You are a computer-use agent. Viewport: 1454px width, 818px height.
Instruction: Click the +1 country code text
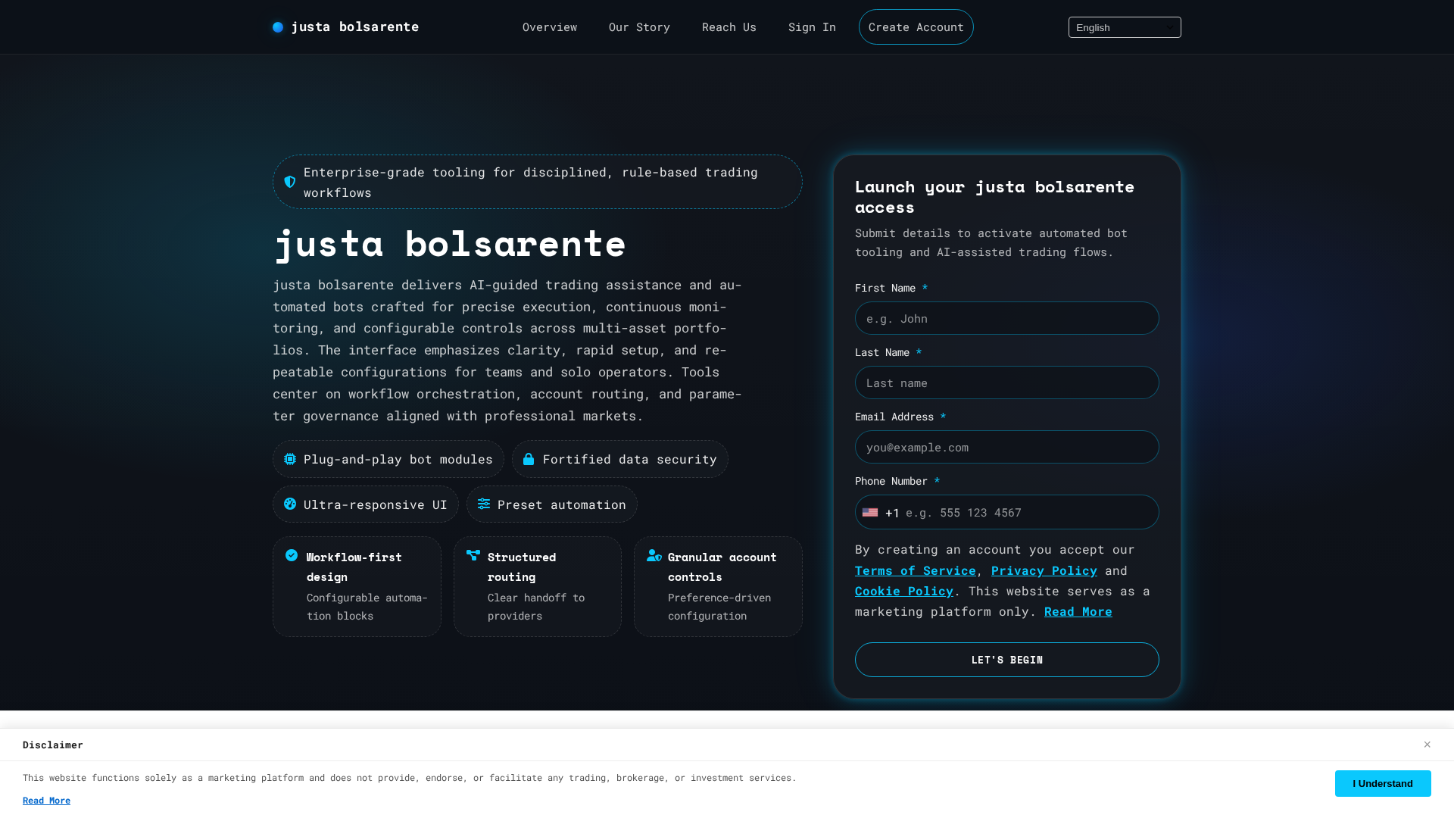[892, 513]
